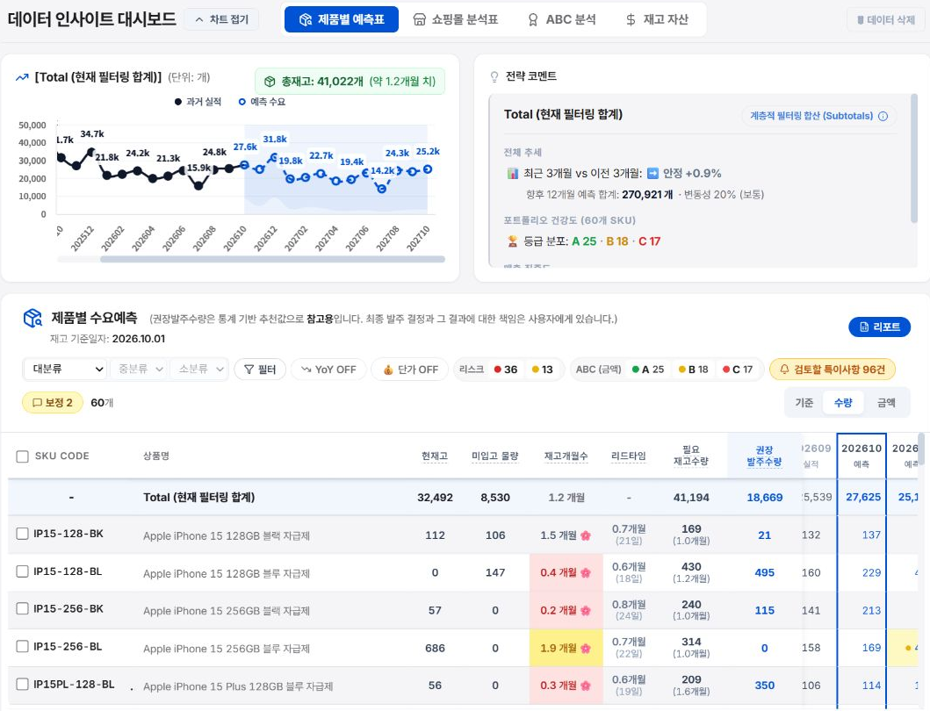Open the 대분류 dropdown

[x=65, y=369]
